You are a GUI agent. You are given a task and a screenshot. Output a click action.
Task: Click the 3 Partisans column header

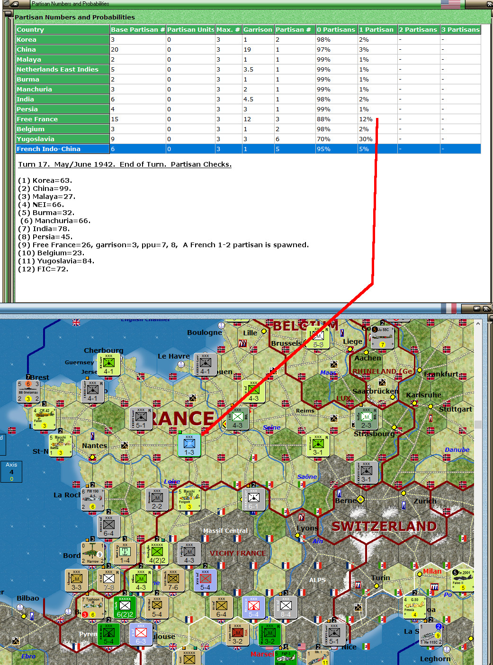point(460,29)
